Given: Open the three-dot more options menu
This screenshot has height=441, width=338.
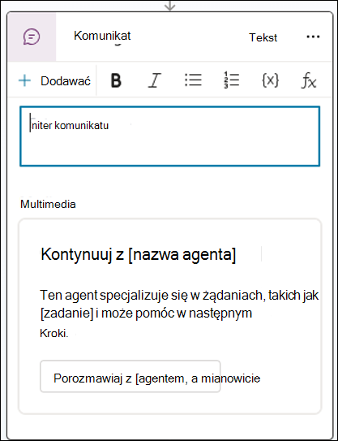Looking at the screenshot, I should pyautogui.click(x=313, y=37).
